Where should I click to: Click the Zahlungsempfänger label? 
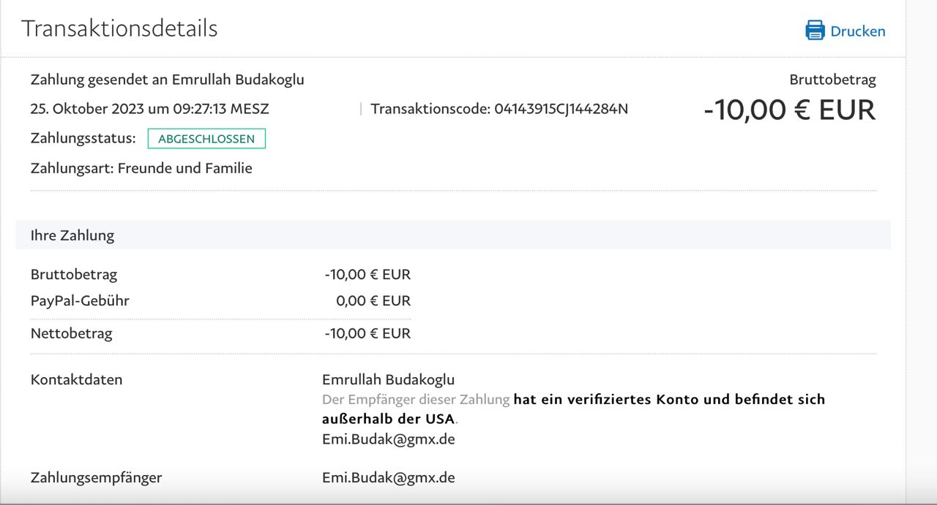[x=96, y=477]
